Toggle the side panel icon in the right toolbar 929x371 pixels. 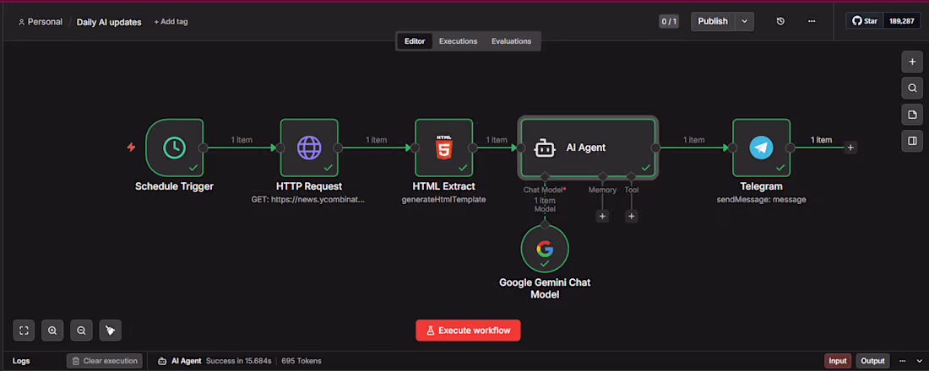click(912, 141)
